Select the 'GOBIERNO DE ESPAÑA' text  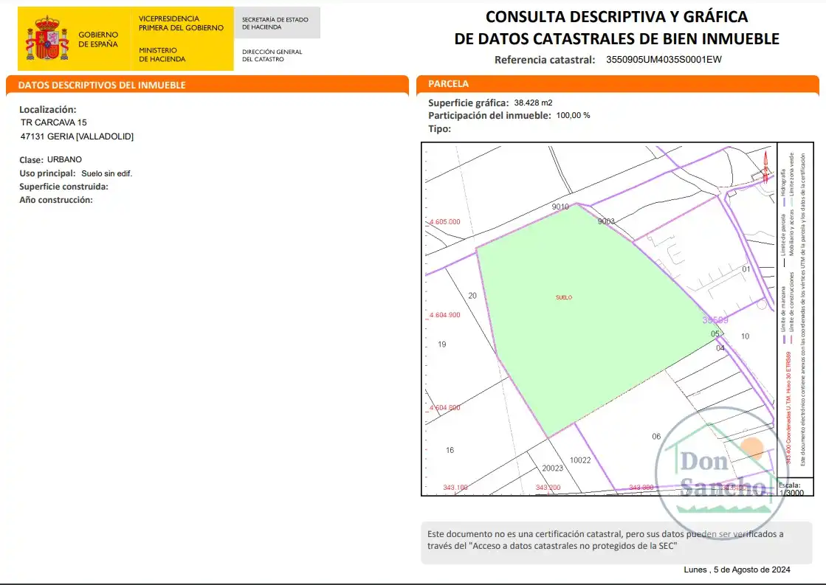click(98, 40)
